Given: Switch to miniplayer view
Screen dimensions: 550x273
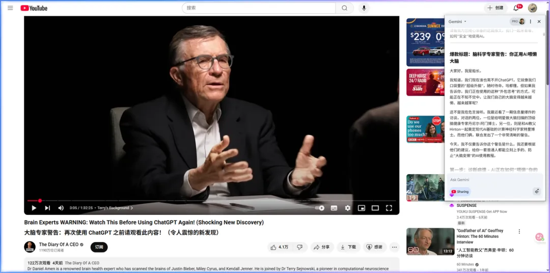Looking at the screenshot, I should pos(362,208).
